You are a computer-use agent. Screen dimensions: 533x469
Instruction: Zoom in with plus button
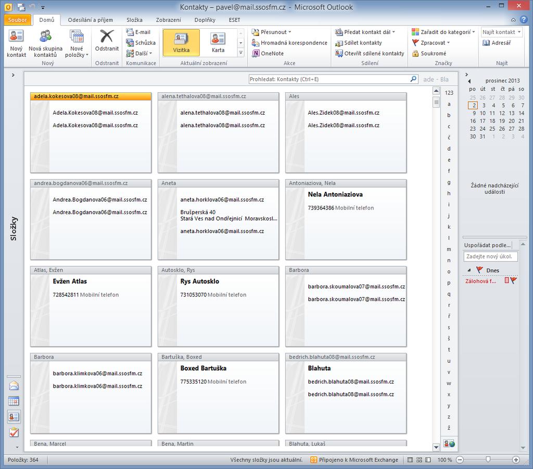click(516, 460)
